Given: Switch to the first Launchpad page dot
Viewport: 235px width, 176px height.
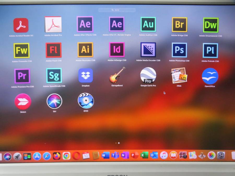Looking at the screenshot, I should (x=116, y=143).
